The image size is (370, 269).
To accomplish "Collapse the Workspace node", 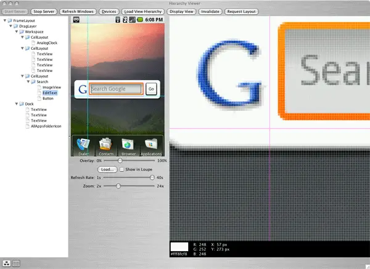I will click(x=15, y=31).
